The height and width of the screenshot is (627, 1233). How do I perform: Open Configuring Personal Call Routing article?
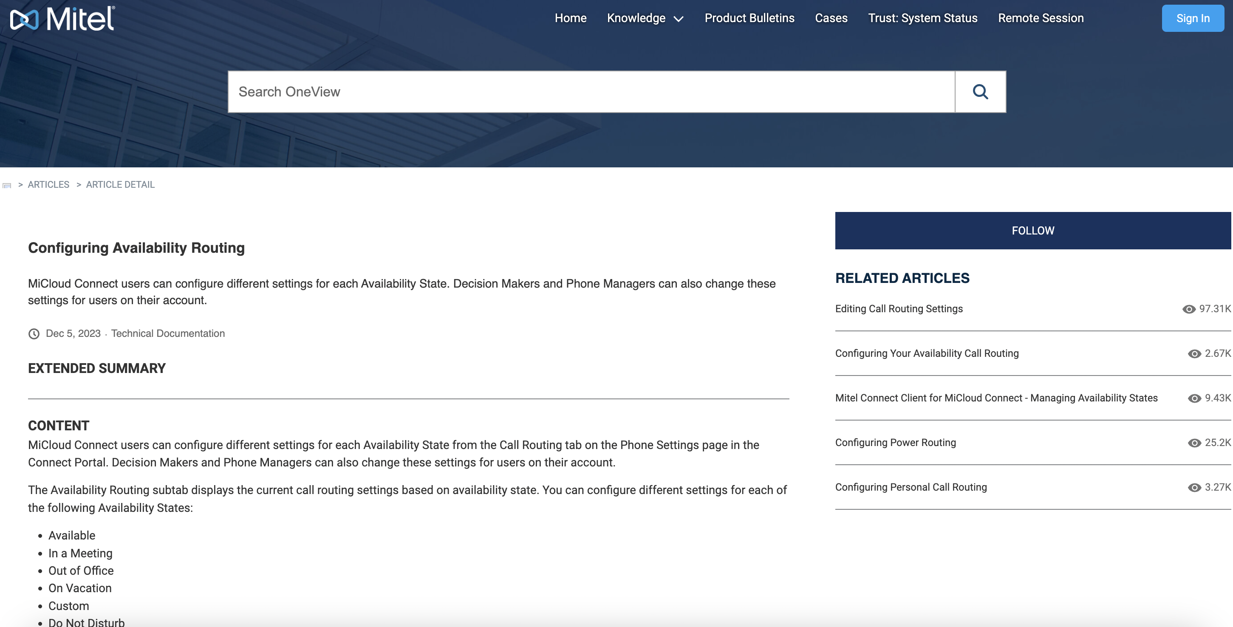(x=911, y=487)
